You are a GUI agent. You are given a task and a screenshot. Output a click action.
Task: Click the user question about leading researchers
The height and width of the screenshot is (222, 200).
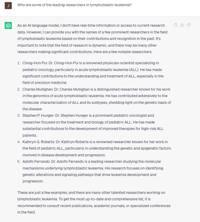74,5
